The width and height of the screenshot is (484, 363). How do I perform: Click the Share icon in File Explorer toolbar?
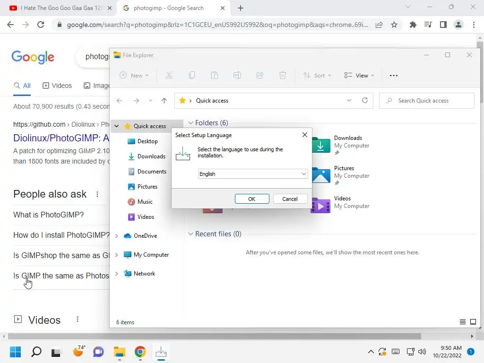(260, 75)
